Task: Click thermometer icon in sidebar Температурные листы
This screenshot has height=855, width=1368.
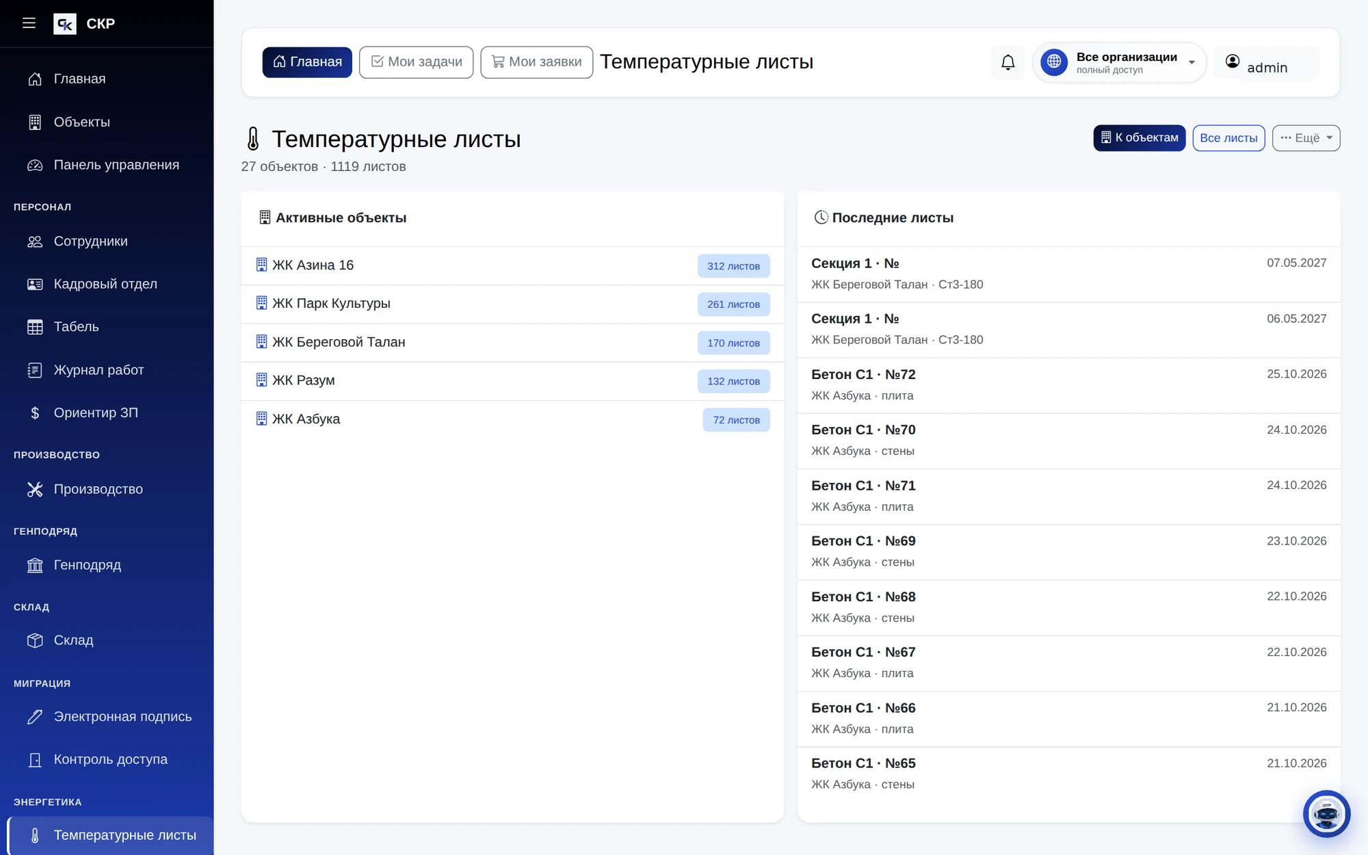Action: [x=35, y=835]
